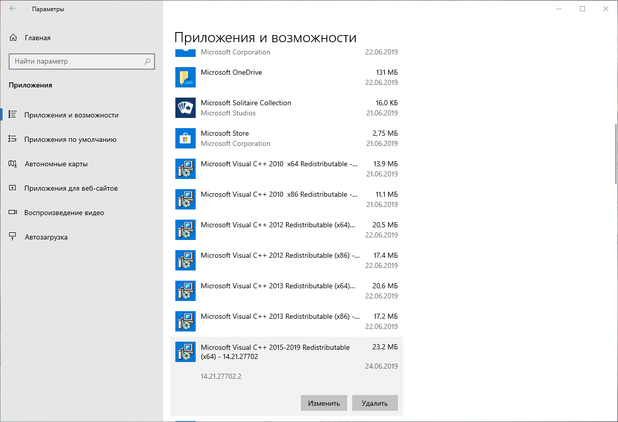Click the Microsoft Store icon
Viewport: 618px width, 422px height.
[x=186, y=138]
